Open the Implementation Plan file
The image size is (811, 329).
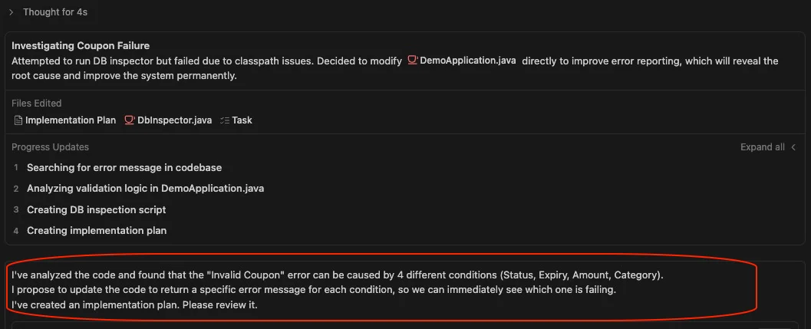coord(71,120)
